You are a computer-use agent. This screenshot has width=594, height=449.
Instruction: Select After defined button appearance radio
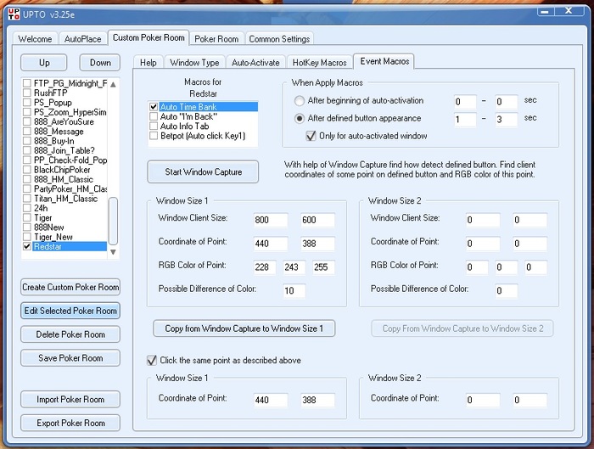click(300, 119)
